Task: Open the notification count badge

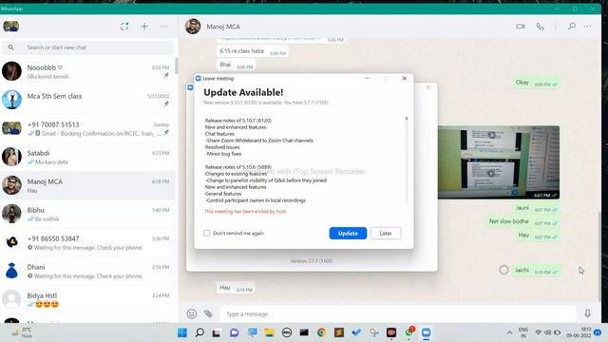Action: (598, 332)
